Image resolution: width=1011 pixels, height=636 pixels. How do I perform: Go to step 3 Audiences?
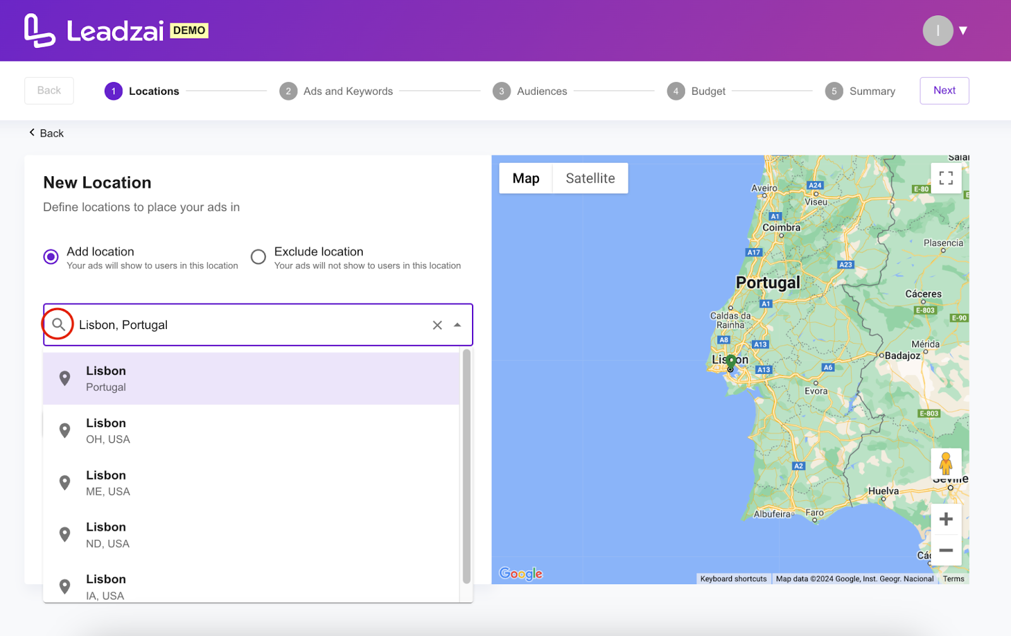pos(530,91)
